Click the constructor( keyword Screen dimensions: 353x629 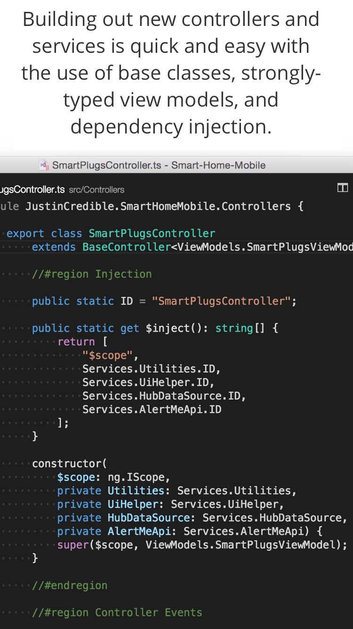tap(70, 463)
